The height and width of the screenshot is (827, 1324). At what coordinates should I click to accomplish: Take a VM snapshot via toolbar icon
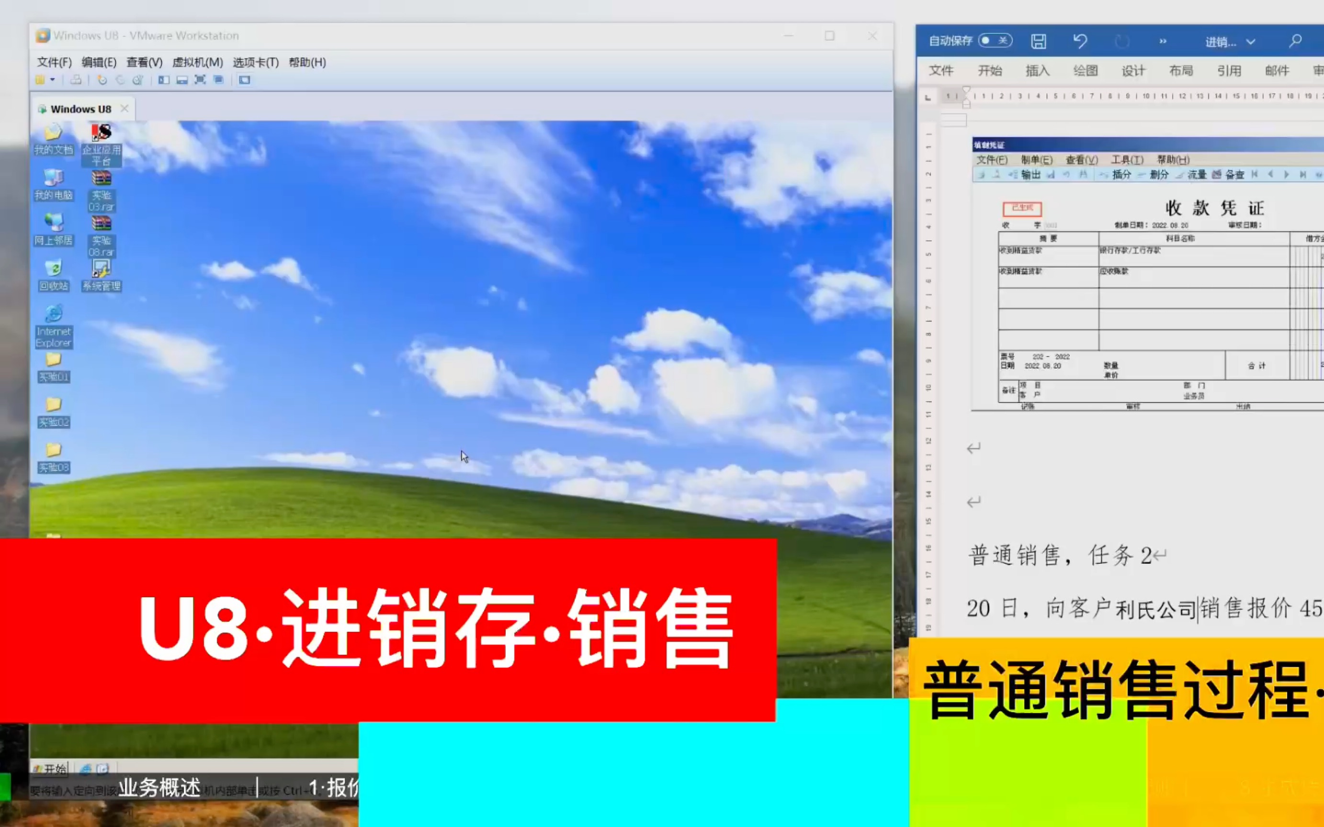pyautogui.click(x=102, y=80)
